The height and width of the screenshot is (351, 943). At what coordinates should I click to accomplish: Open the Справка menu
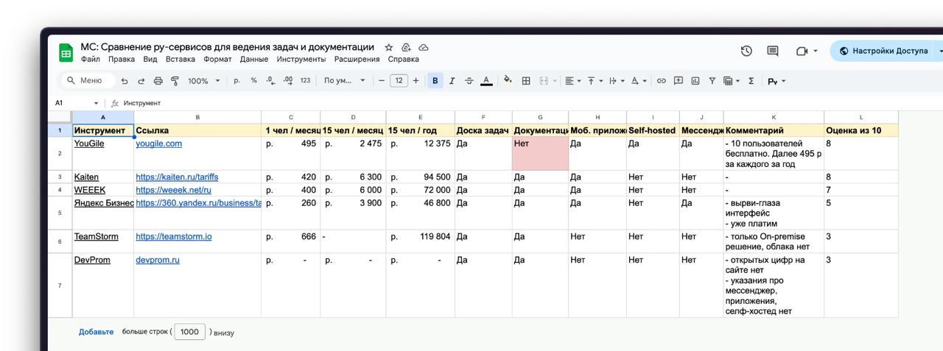[403, 59]
